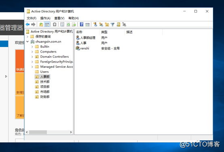The height and width of the screenshot is (152, 224).
Task: Expand the Domain Controllers node
Action: click(32, 57)
